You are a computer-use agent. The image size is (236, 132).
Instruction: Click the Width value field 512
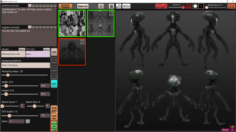[x=45, y=86]
